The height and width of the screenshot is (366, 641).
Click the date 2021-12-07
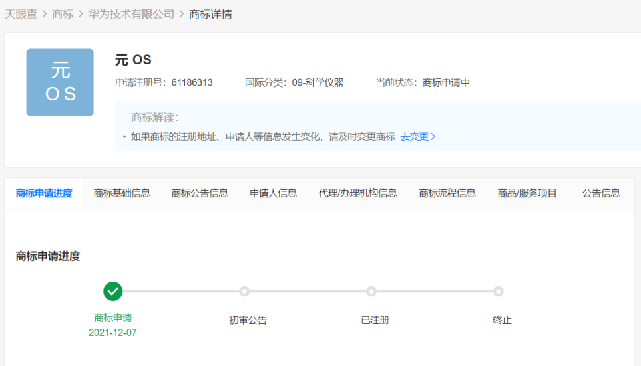[x=113, y=333]
